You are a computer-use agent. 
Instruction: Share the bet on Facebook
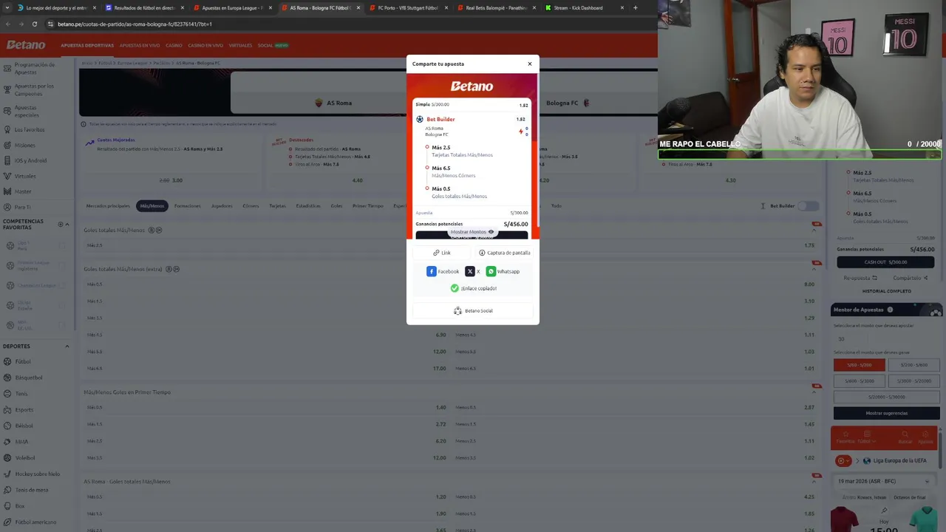[x=443, y=271]
